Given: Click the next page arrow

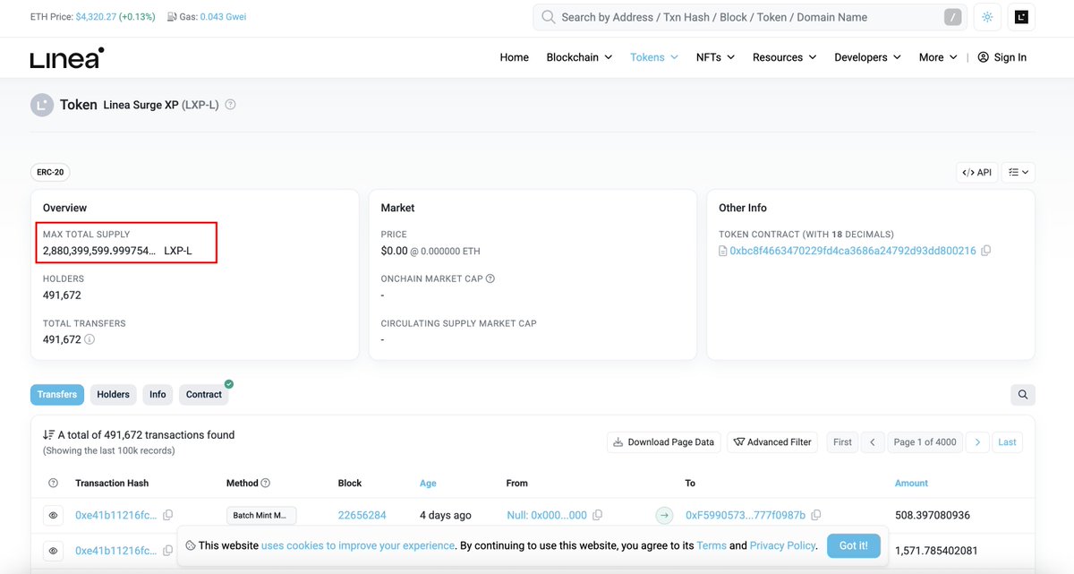Looking at the screenshot, I should [977, 441].
